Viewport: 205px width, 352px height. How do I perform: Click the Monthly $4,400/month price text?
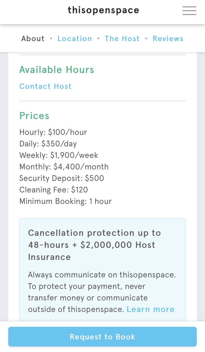coord(64,167)
